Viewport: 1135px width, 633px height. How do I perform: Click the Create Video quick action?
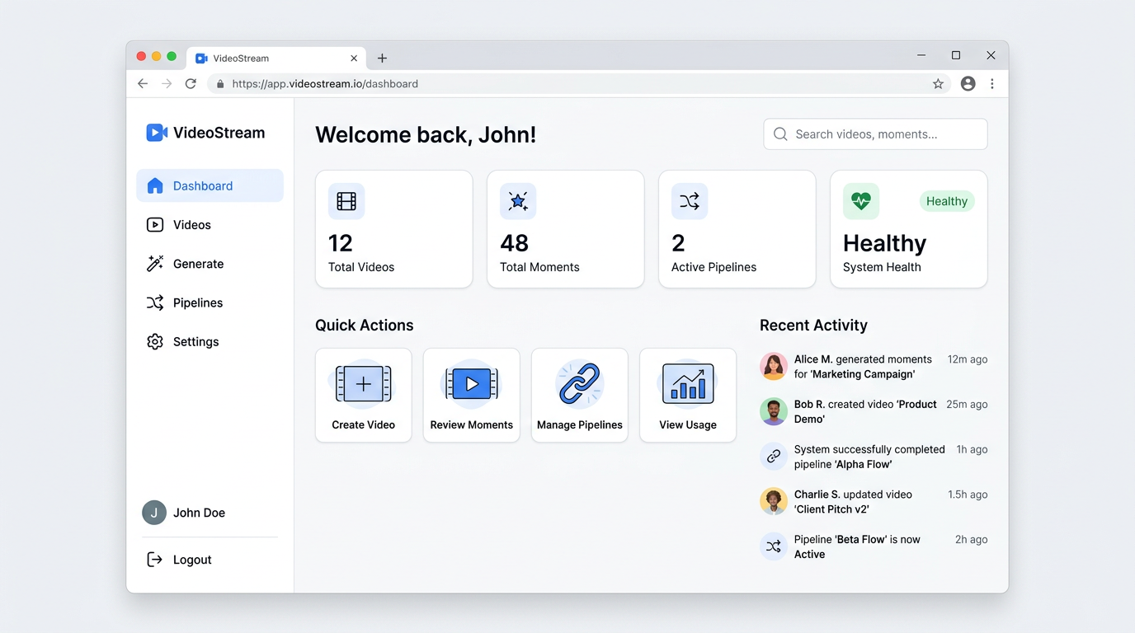(363, 395)
